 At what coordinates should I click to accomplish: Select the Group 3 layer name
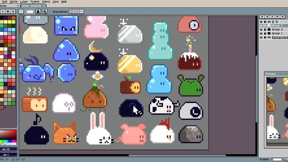point(277,26)
